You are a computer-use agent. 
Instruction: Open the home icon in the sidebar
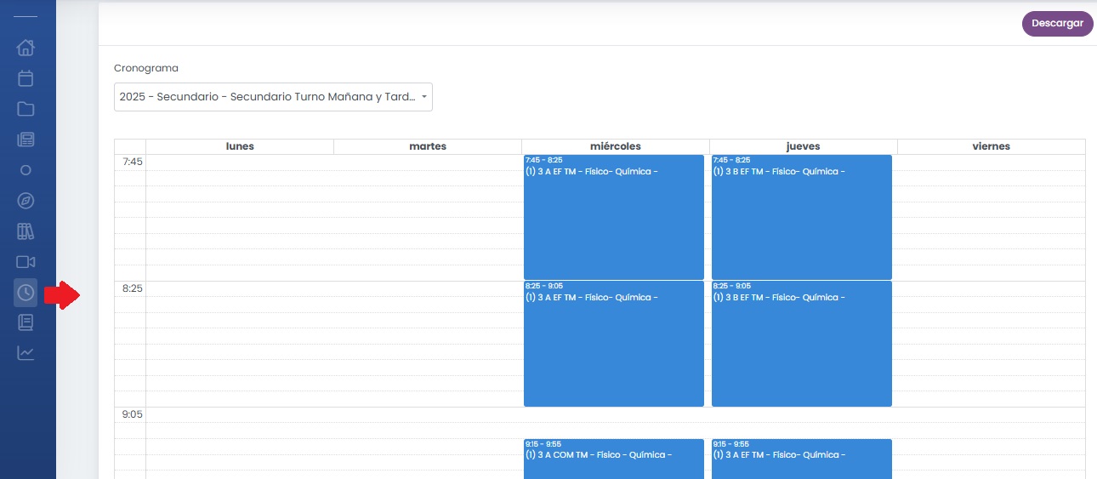26,48
